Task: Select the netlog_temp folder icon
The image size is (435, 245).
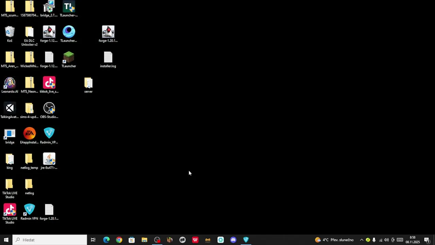Action: coord(30,159)
